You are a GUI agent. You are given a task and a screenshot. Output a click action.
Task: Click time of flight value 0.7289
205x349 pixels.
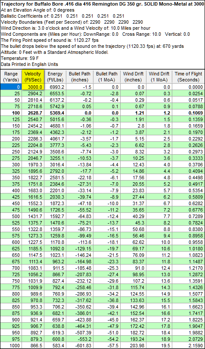[188, 216]
